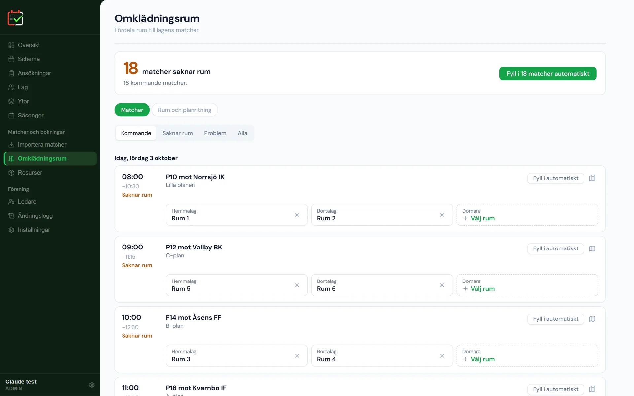
Task: Switch to the Problem filter tab
Action: (x=215, y=133)
